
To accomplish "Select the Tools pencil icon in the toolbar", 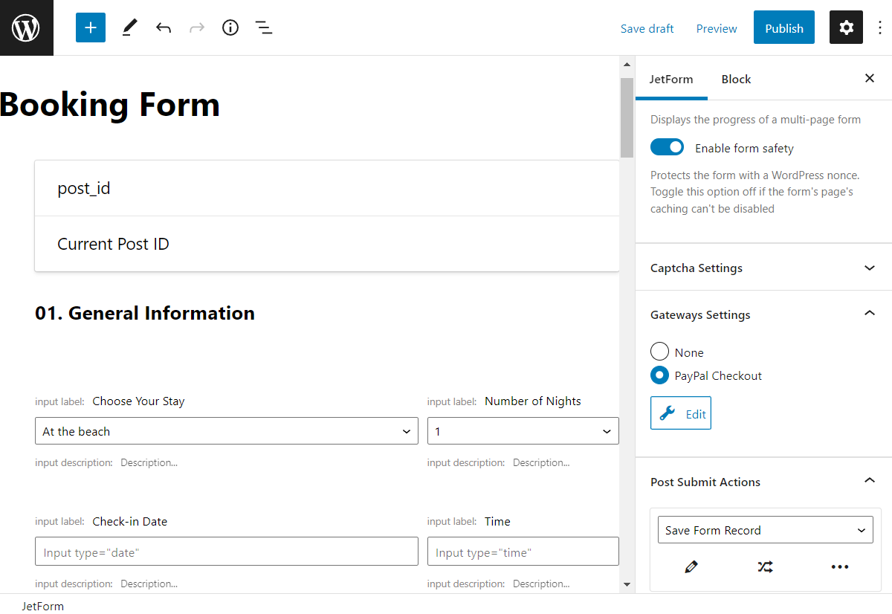I will click(129, 28).
